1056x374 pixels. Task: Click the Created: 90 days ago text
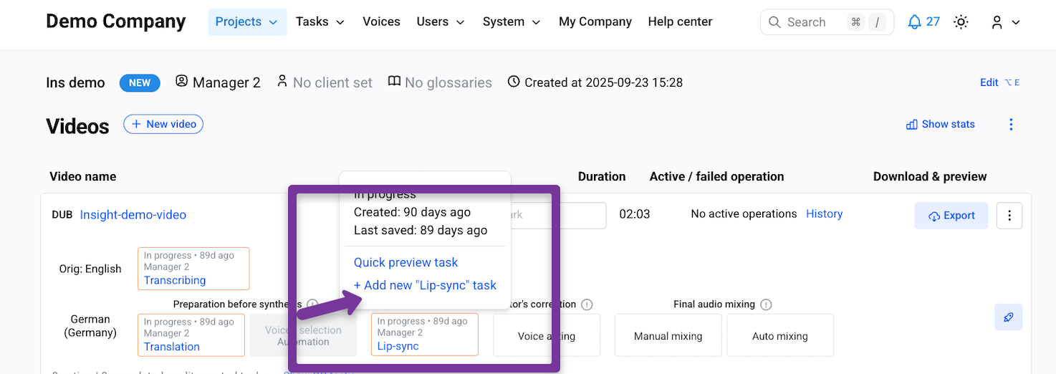pyautogui.click(x=412, y=212)
